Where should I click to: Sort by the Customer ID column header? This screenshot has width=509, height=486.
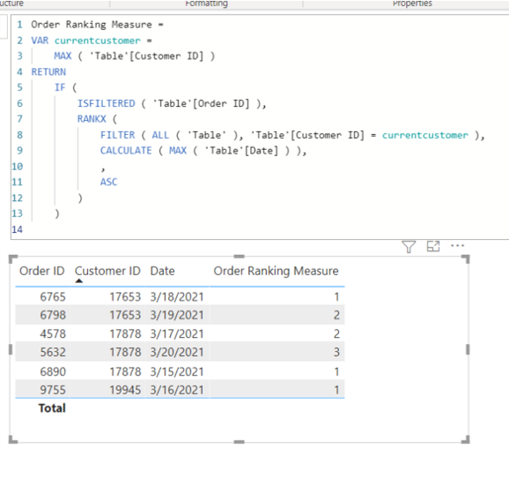pos(107,271)
